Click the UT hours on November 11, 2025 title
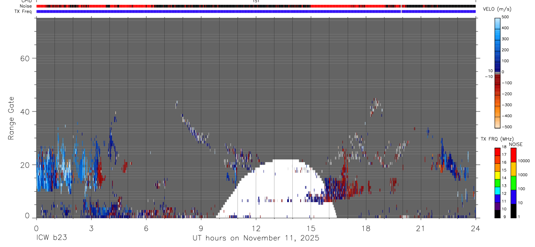 pos(256,238)
